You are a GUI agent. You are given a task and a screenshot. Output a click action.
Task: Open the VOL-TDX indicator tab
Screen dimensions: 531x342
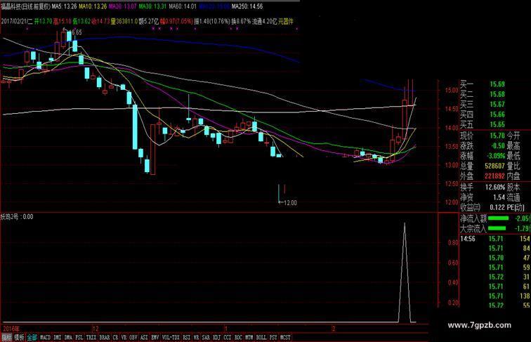pos(171,338)
